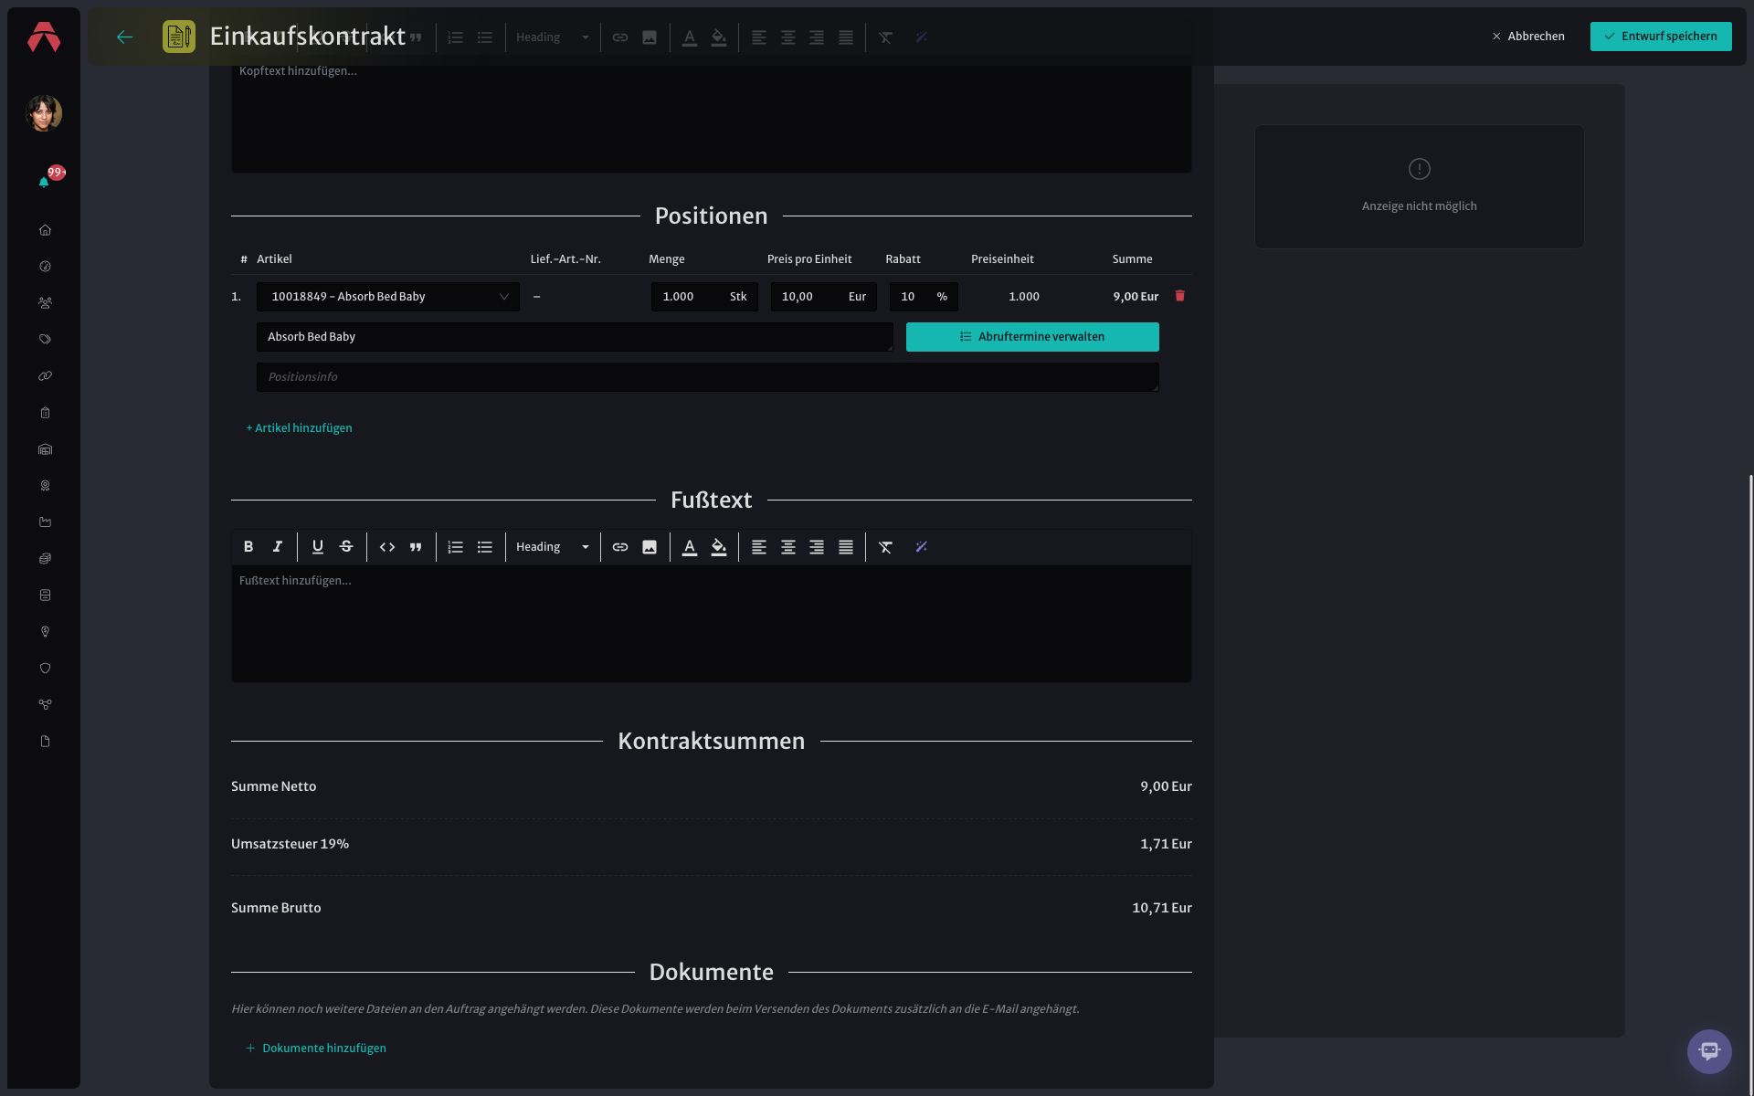Open Heading dropdown in Fußtext toolbar
Image resolution: width=1754 pixels, height=1096 pixels.
coord(553,547)
